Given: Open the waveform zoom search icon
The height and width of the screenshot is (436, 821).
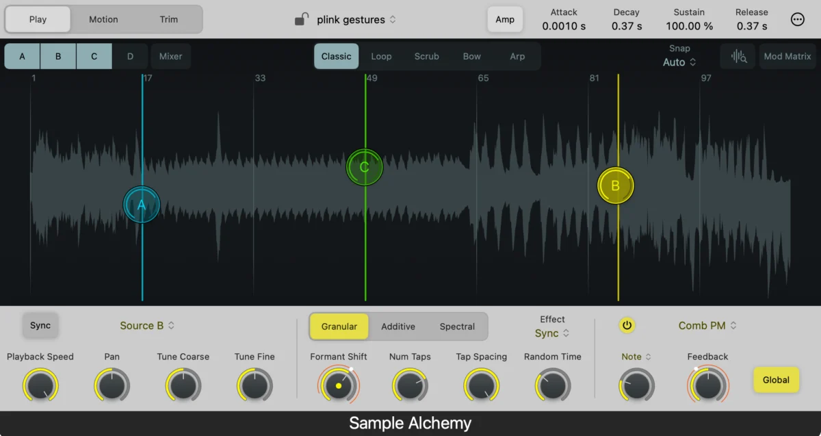Looking at the screenshot, I should [738, 56].
